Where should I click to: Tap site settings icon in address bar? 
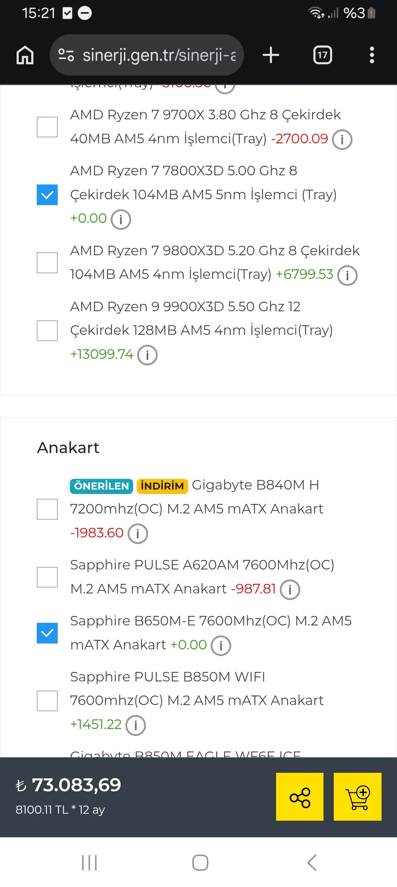(66, 55)
